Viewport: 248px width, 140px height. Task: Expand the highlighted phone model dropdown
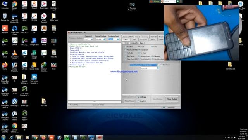[x=158, y=65]
